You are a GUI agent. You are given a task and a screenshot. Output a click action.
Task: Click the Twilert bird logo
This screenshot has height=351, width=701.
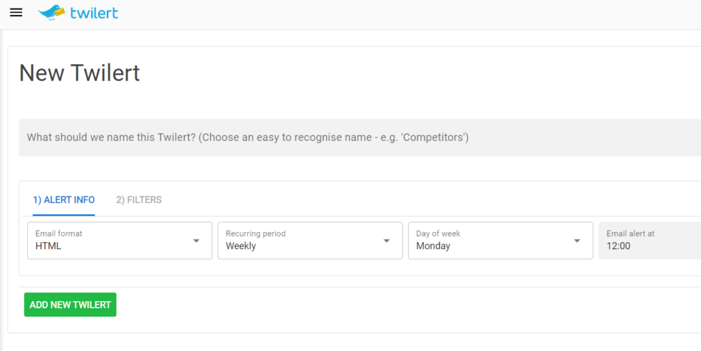(x=52, y=13)
